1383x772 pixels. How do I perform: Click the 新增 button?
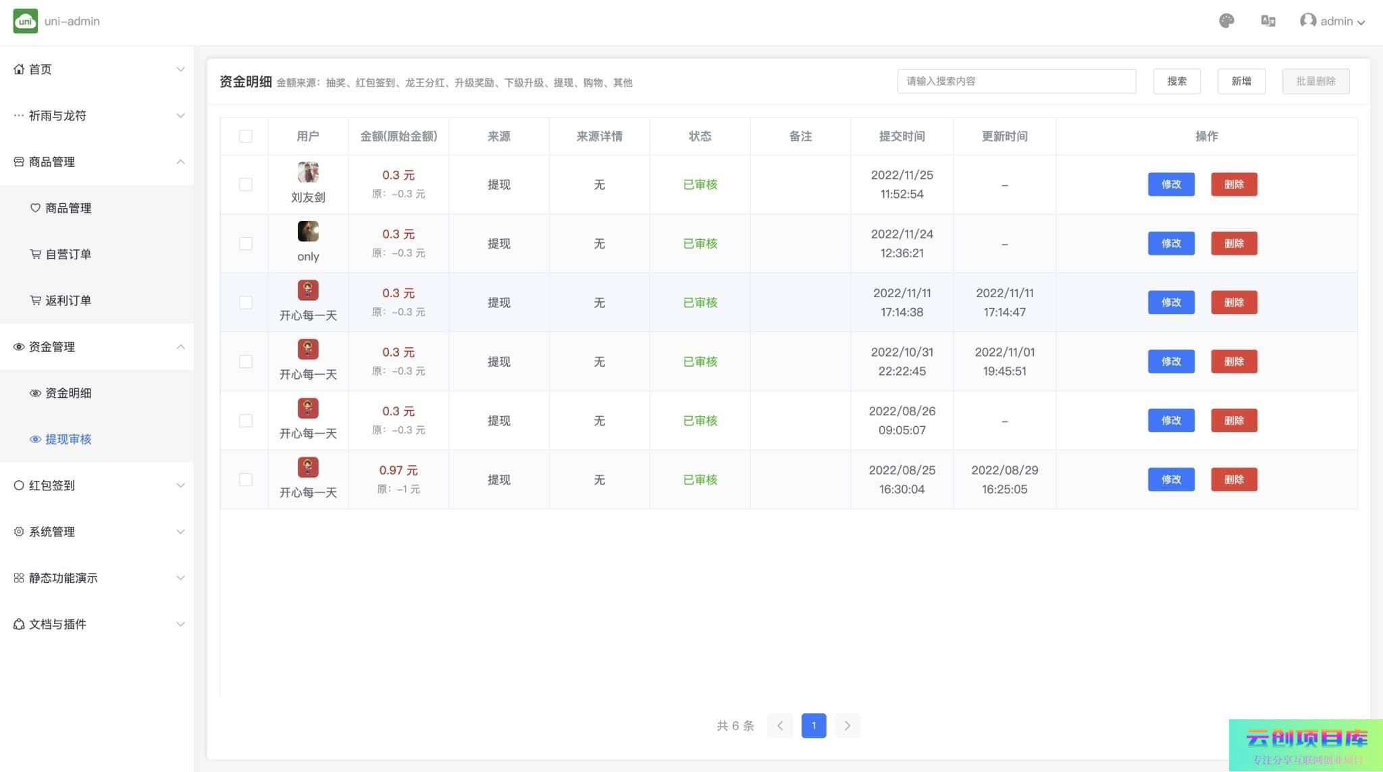(1241, 81)
